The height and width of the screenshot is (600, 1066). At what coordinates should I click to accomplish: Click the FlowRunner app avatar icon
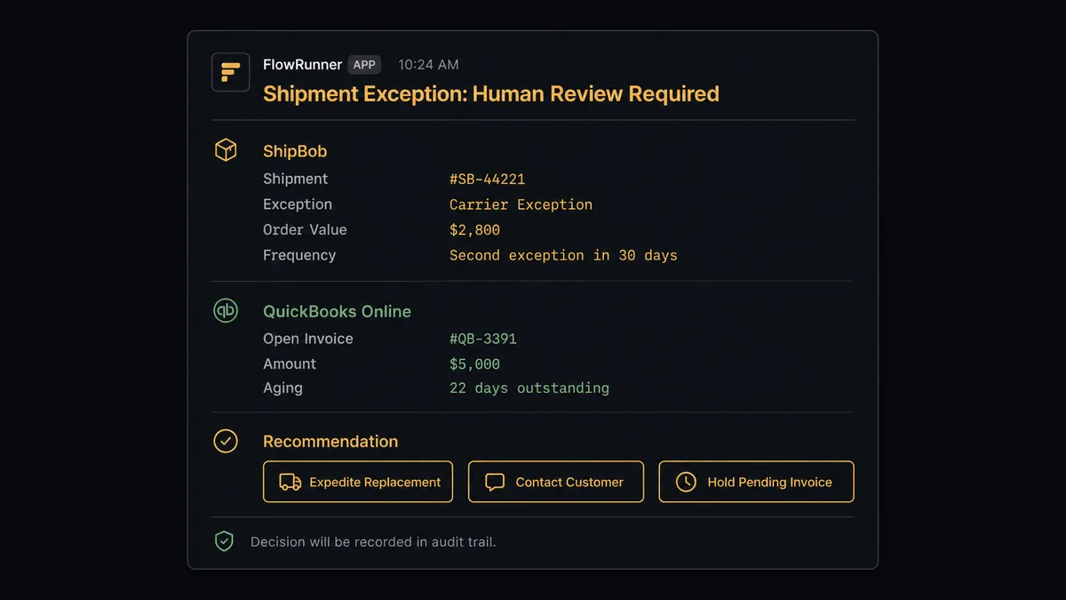pyautogui.click(x=230, y=72)
